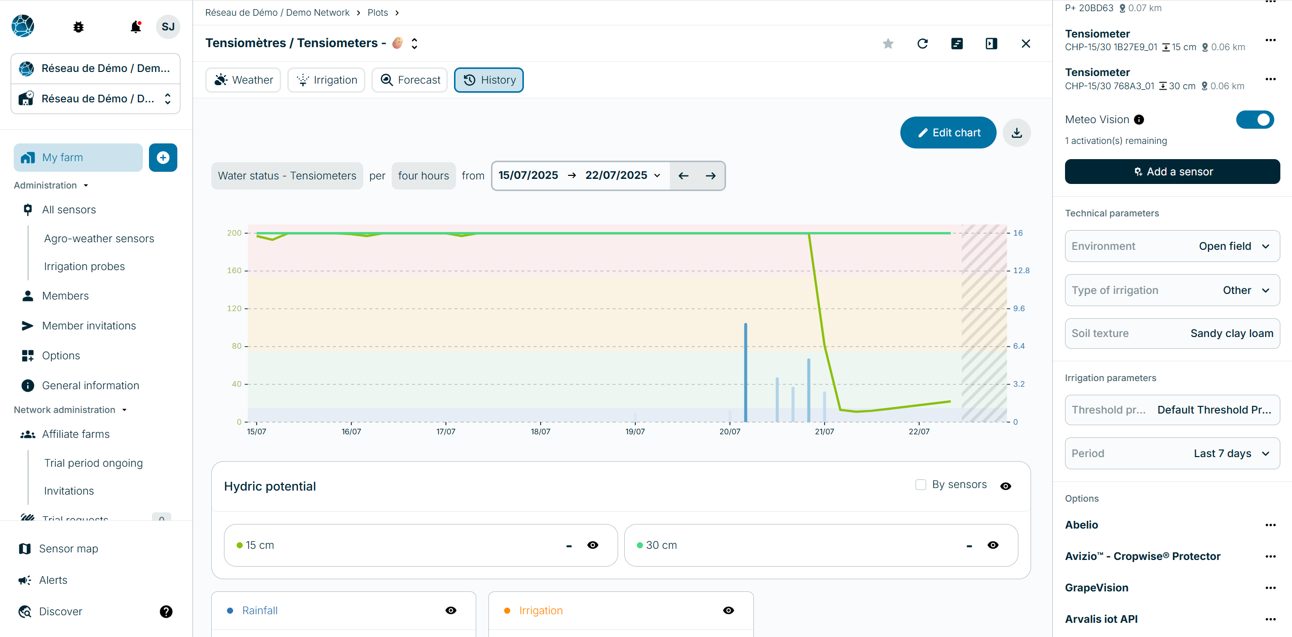
Task: Mark plot as favorite with star
Action: pos(888,44)
